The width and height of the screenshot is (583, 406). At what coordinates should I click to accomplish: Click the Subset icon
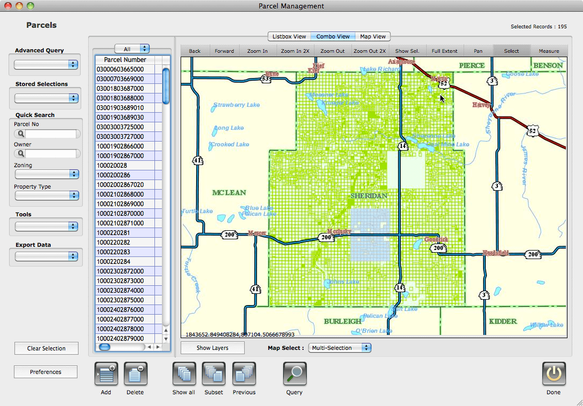point(214,373)
